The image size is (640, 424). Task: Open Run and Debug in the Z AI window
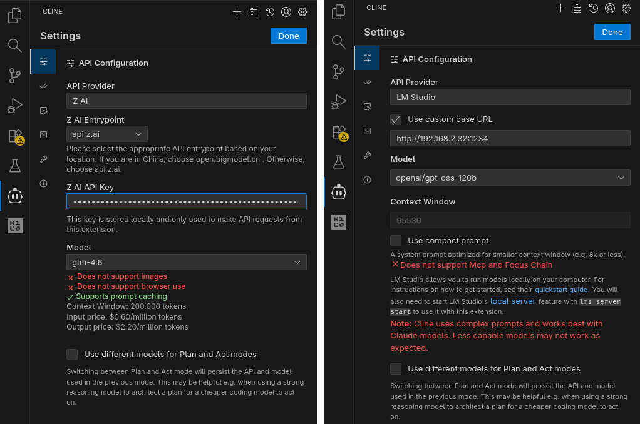[14, 106]
